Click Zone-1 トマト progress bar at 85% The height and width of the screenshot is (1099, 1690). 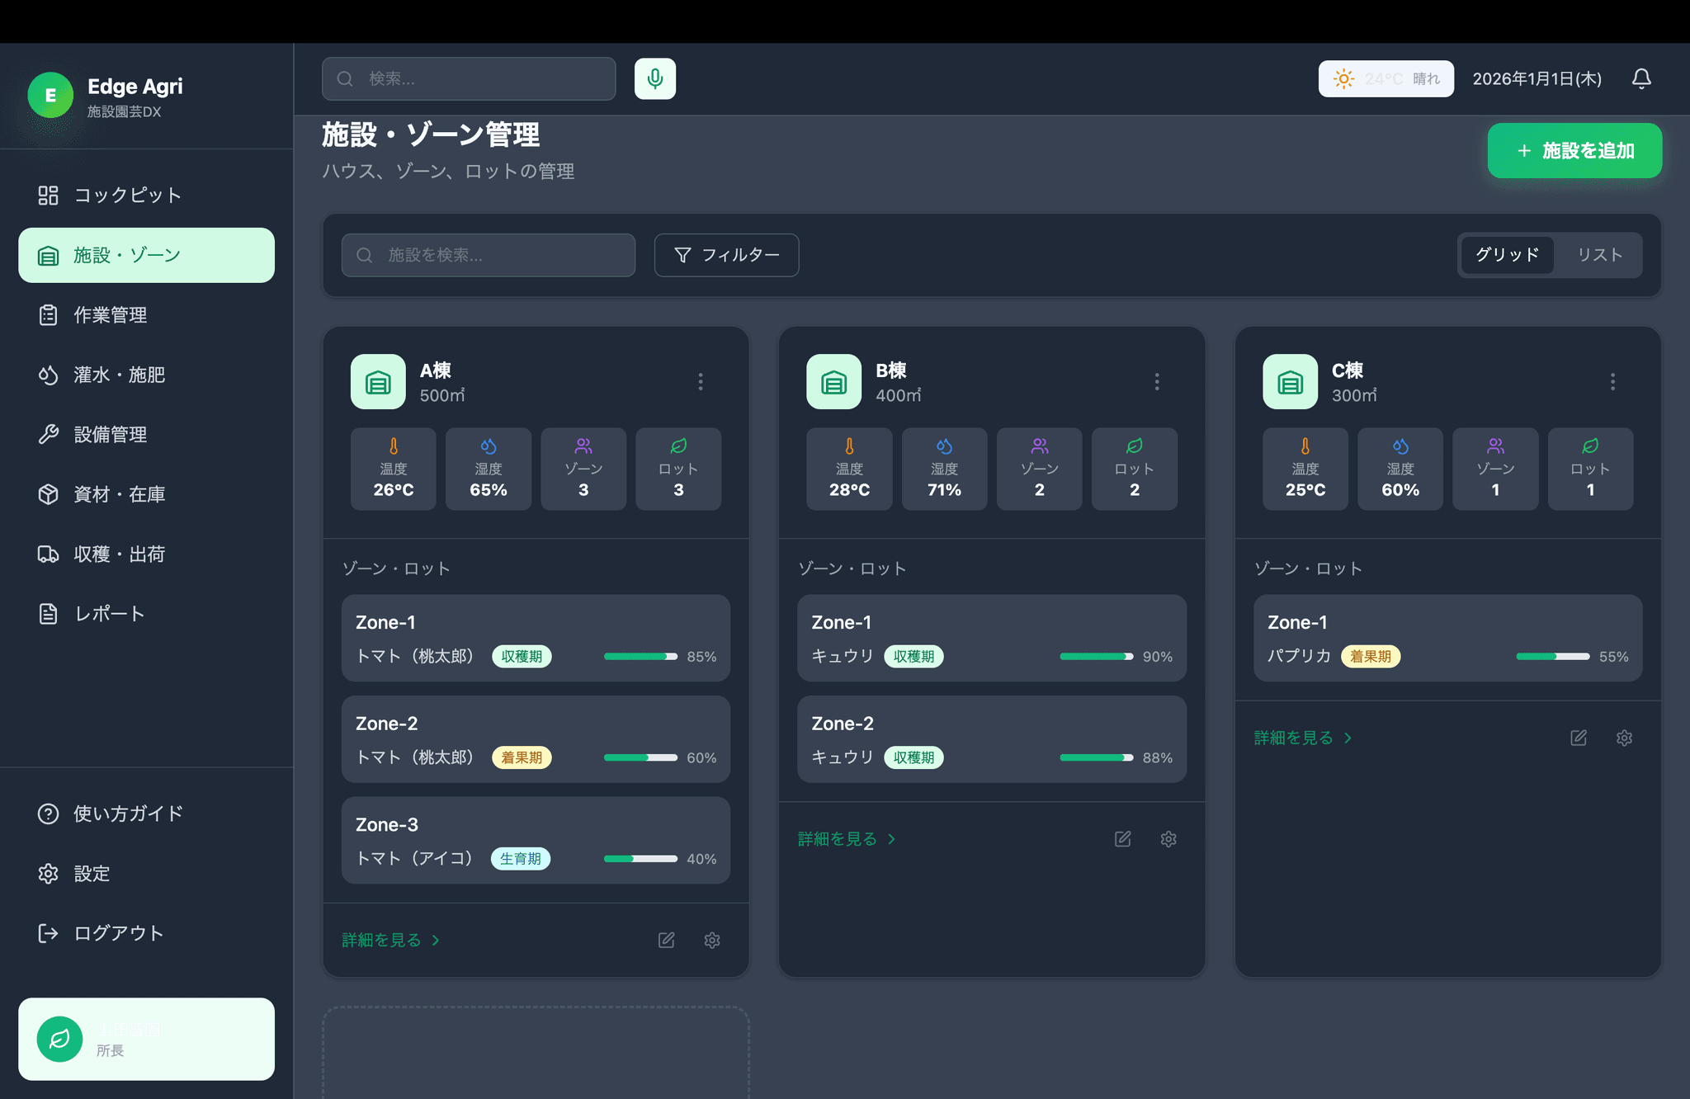point(640,657)
